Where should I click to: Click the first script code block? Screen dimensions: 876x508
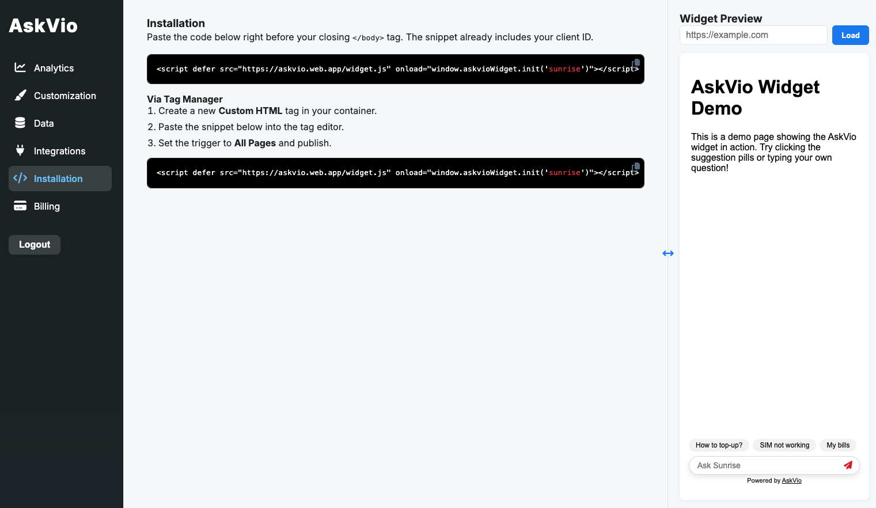pyautogui.click(x=396, y=69)
